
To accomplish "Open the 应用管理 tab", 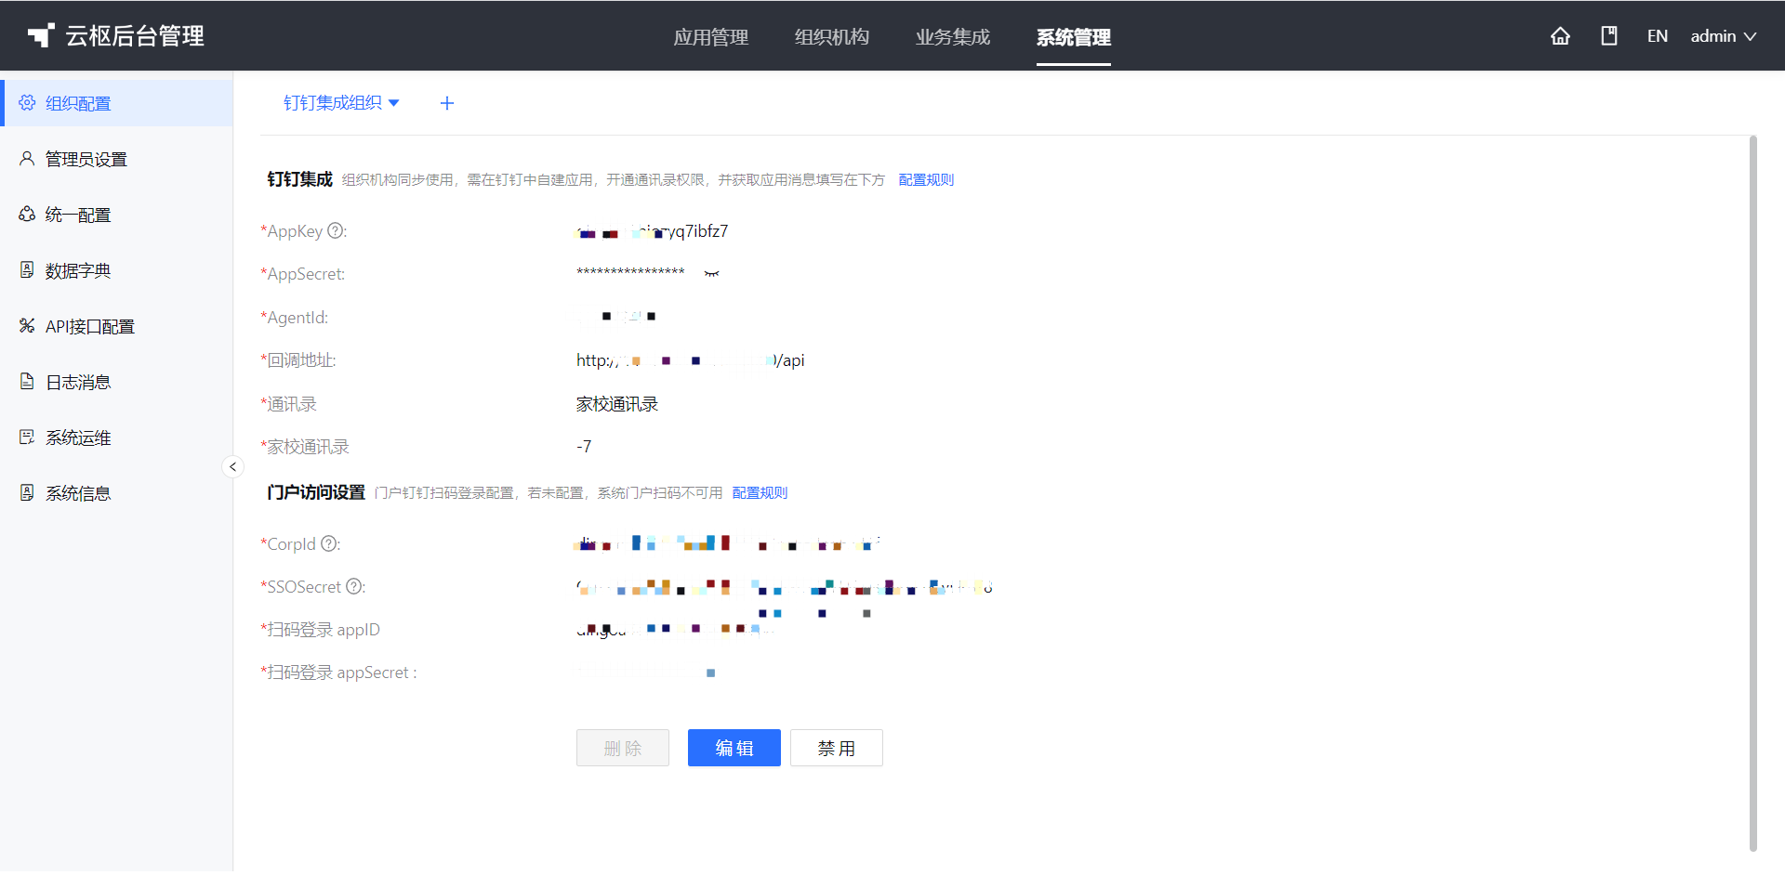I will (x=711, y=37).
